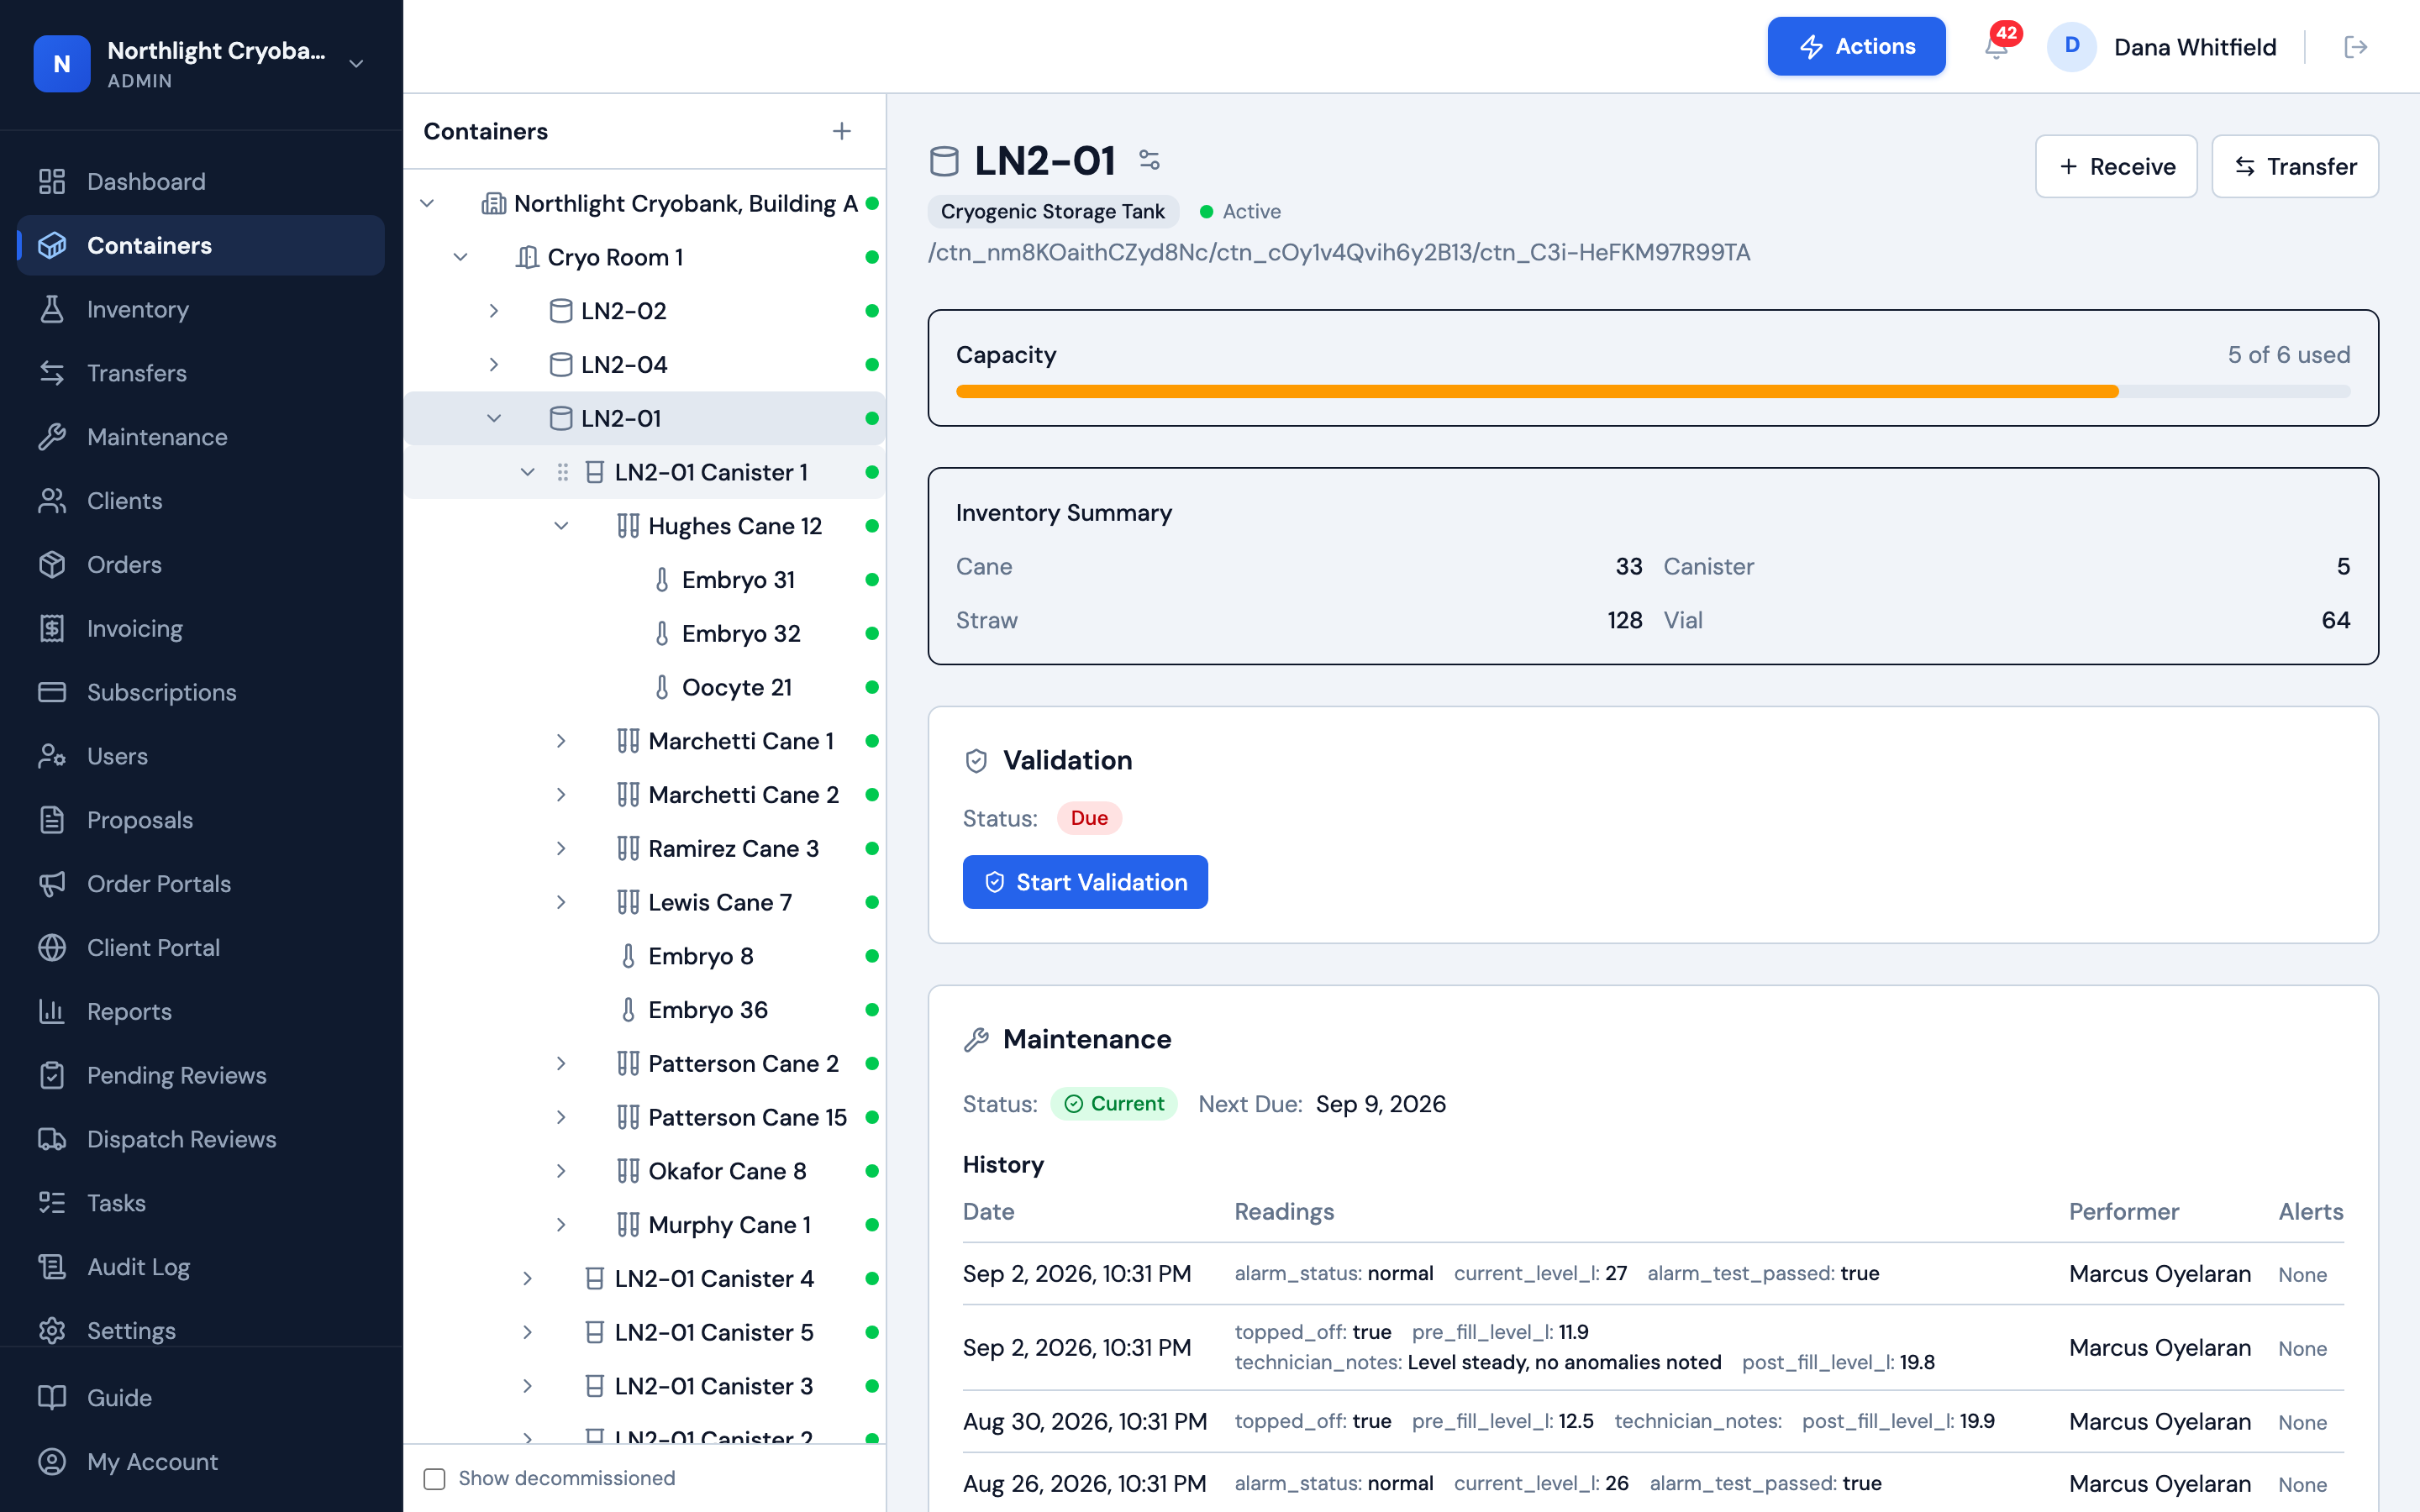Expand LN2-01 Canister 4 node
2420x1512 pixels.
(x=528, y=1279)
